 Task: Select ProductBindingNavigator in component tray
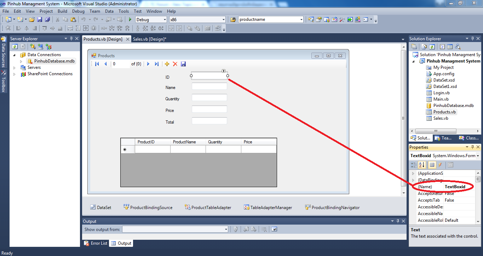point(332,208)
